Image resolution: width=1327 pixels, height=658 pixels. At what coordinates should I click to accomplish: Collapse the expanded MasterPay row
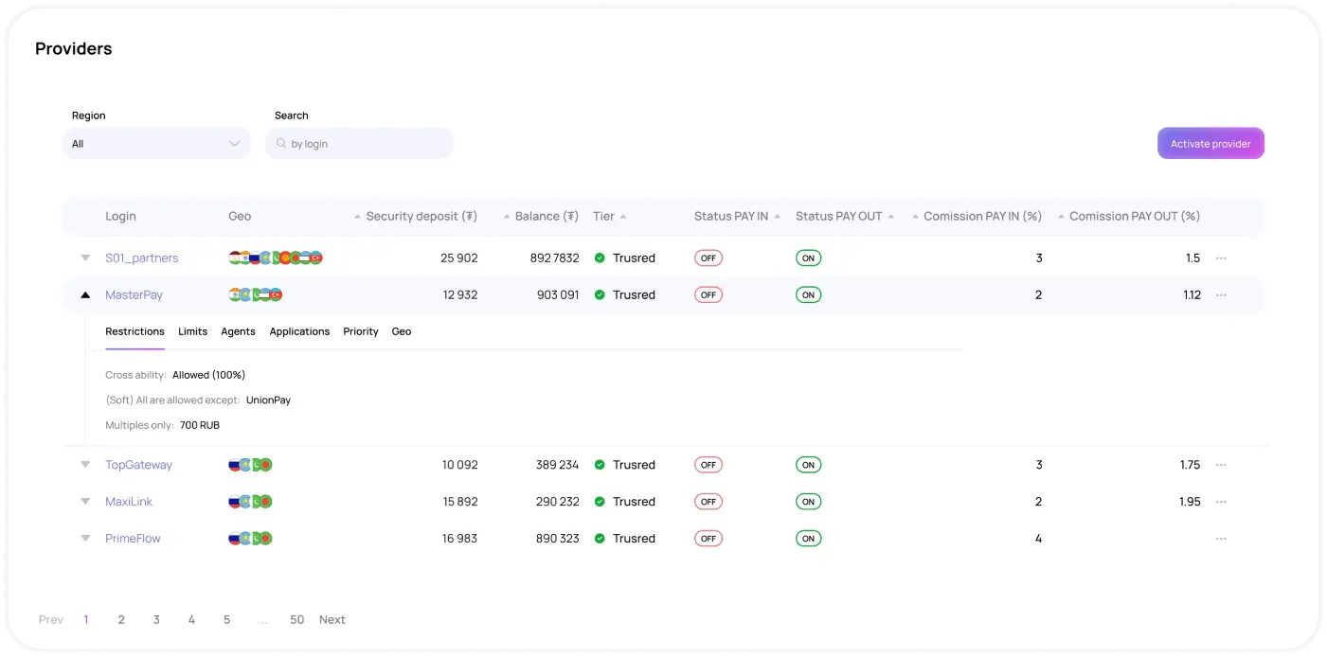coord(85,294)
